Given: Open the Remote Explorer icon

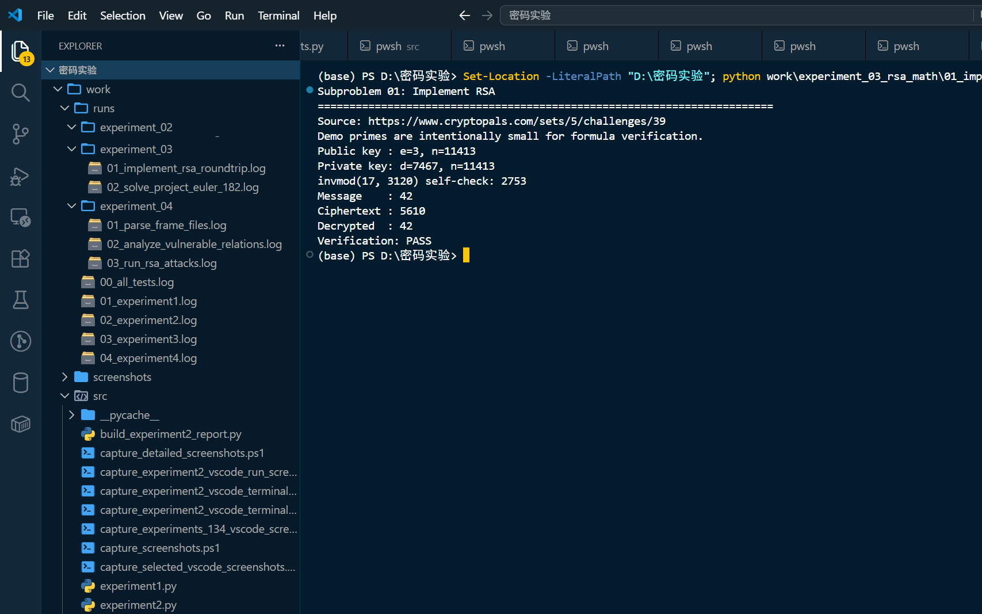Looking at the screenshot, I should pos(21,218).
